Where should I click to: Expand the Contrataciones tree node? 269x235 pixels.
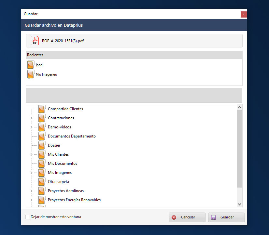coord(31,118)
